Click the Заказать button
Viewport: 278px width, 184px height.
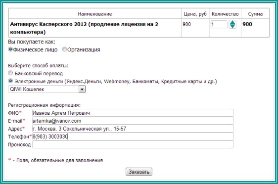tap(139, 172)
